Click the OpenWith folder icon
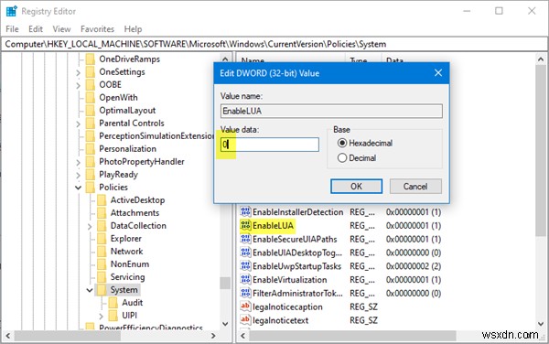 (91, 97)
